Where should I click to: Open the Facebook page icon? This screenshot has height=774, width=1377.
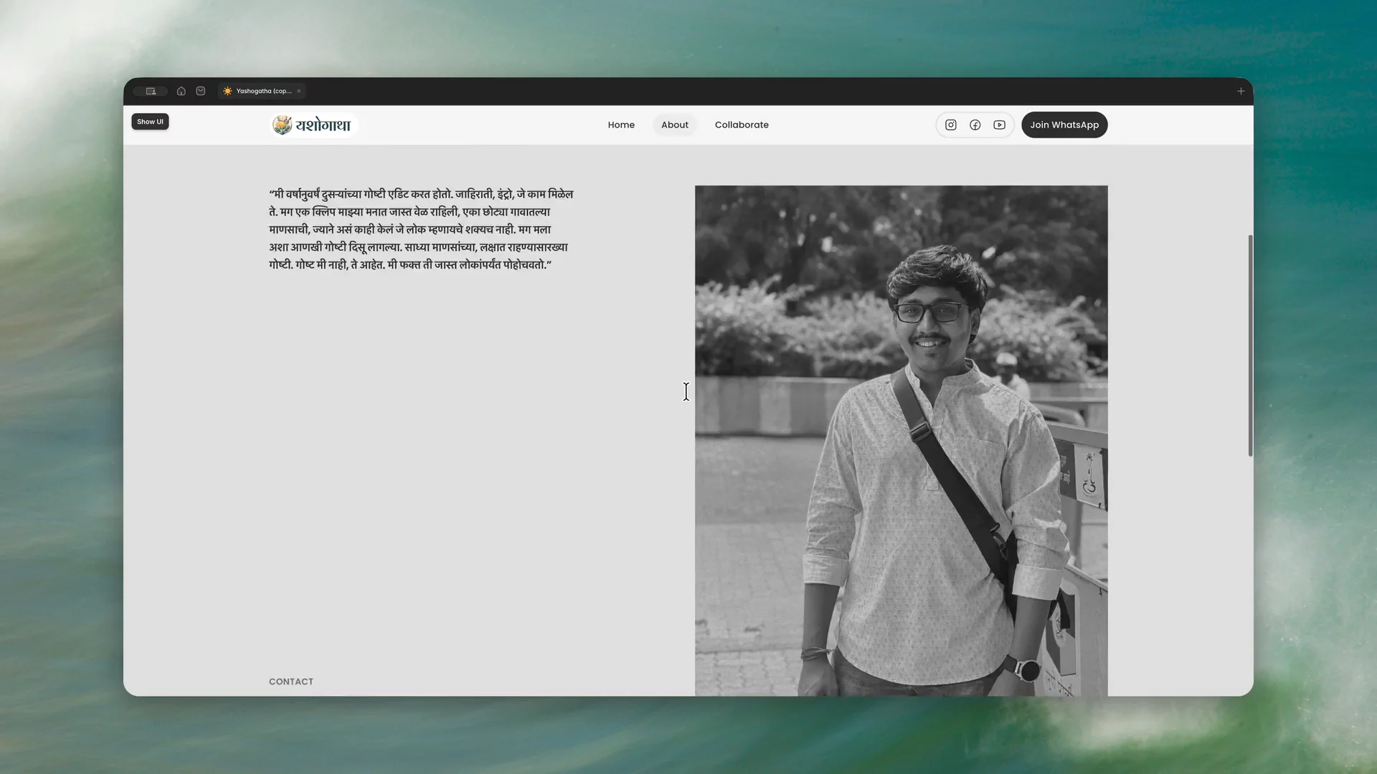[x=975, y=125]
